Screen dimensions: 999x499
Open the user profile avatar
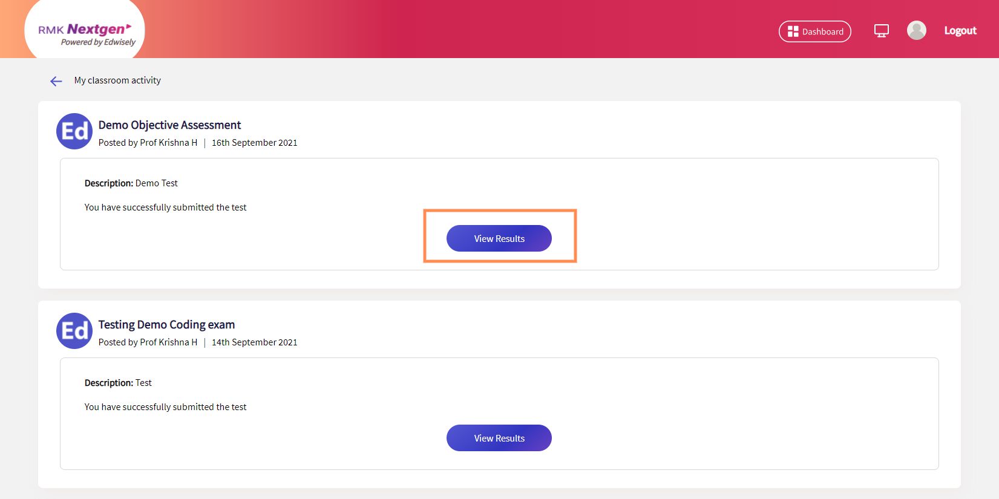tap(917, 30)
